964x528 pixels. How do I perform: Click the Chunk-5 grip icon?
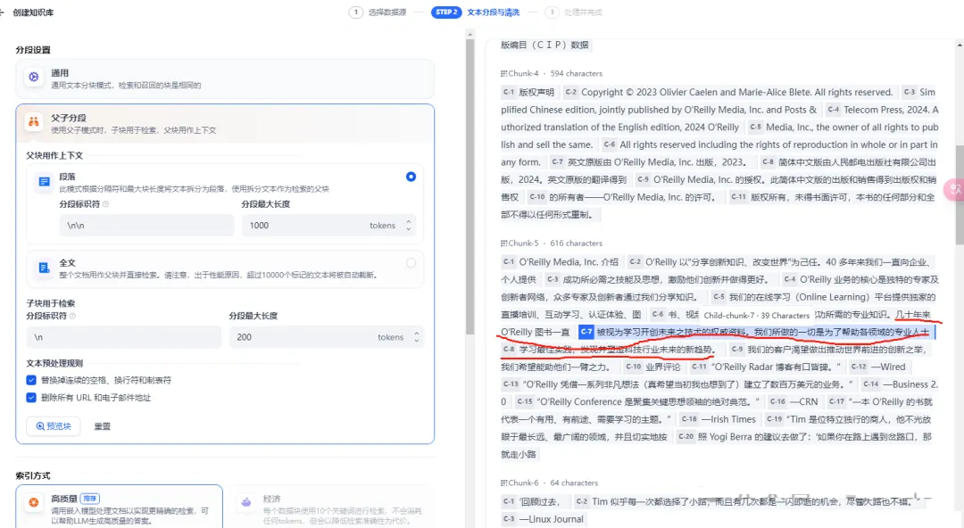click(x=503, y=243)
